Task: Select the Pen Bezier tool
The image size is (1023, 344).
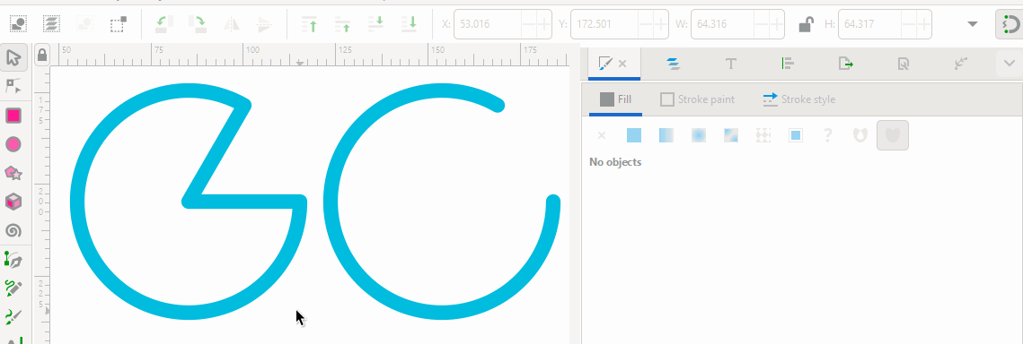Action: tap(13, 260)
